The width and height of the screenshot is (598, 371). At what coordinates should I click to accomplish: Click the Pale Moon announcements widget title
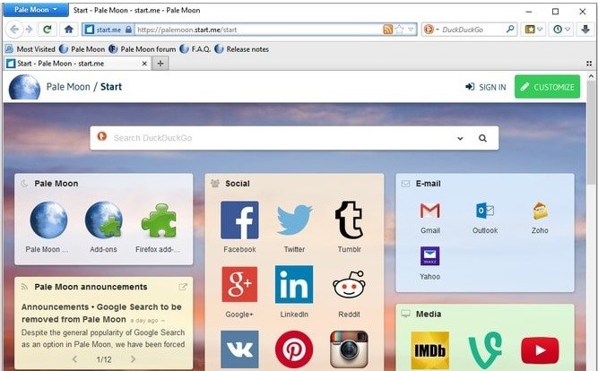(91, 287)
